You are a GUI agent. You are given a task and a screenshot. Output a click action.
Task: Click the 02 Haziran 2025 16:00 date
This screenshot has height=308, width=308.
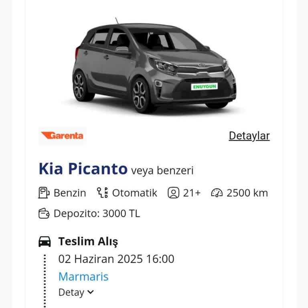coord(116,259)
